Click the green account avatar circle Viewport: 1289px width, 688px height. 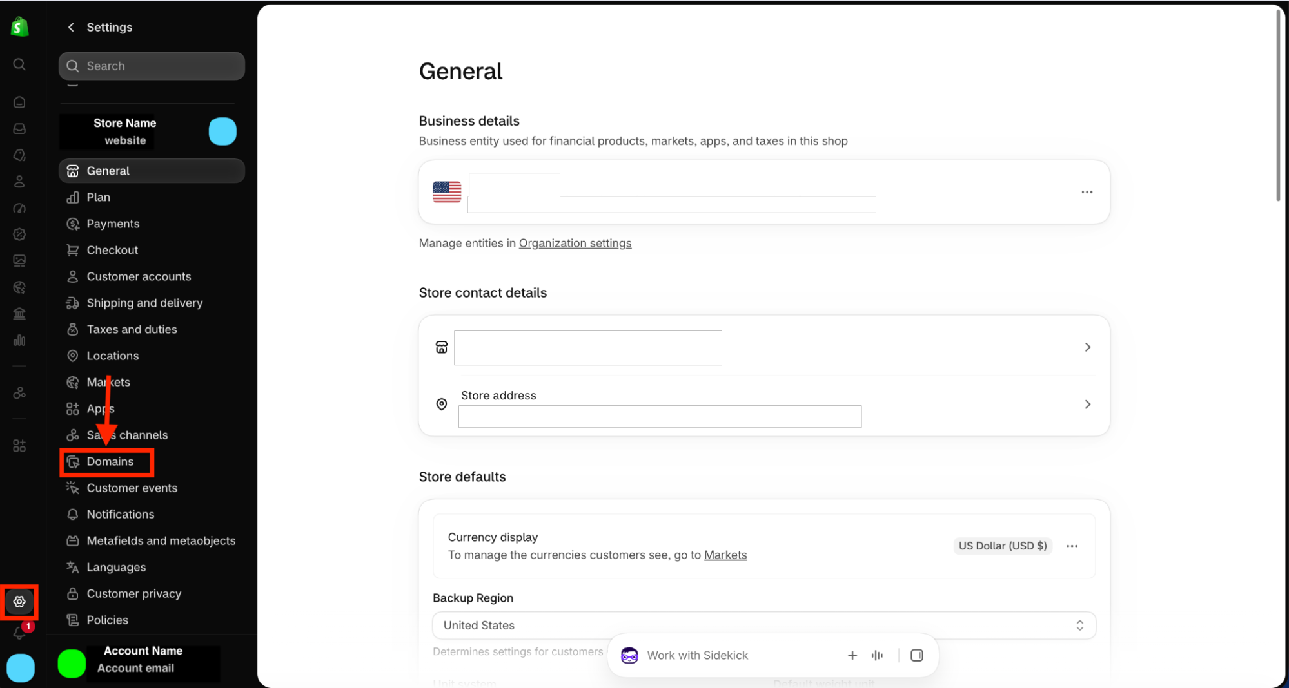[x=72, y=664]
